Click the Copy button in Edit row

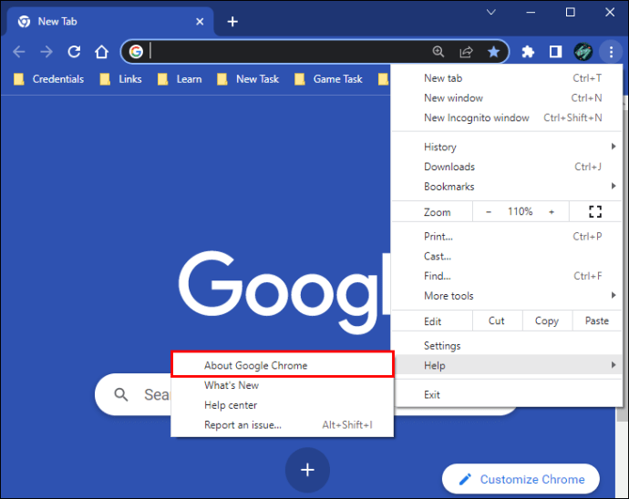pyautogui.click(x=547, y=321)
